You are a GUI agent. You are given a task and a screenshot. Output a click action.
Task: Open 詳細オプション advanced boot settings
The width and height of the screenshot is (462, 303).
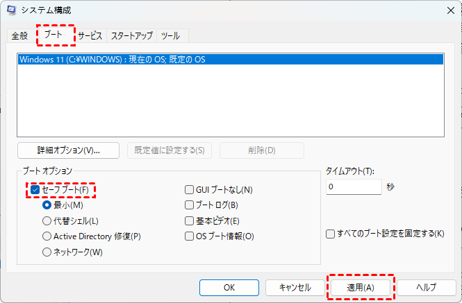tap(68, 150)
